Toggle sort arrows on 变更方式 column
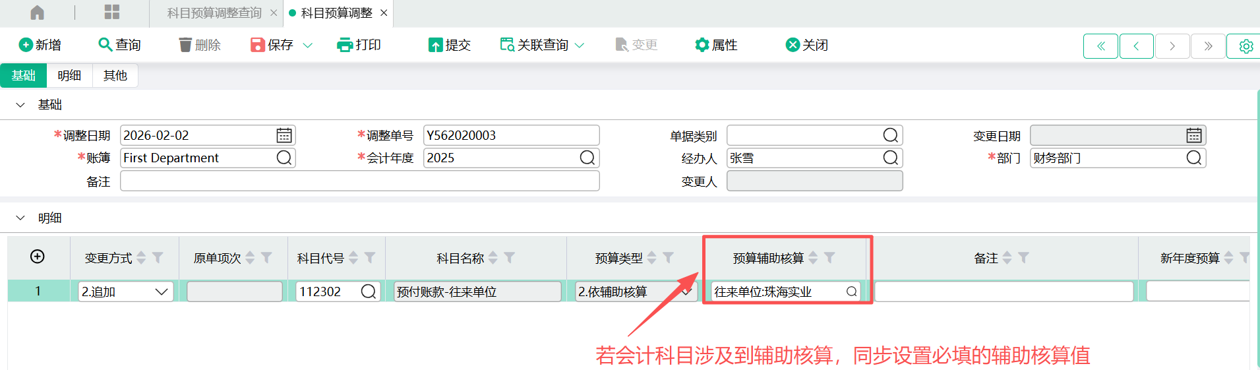The height and width of the screenshot is (370, 1260). pos(141,258)
